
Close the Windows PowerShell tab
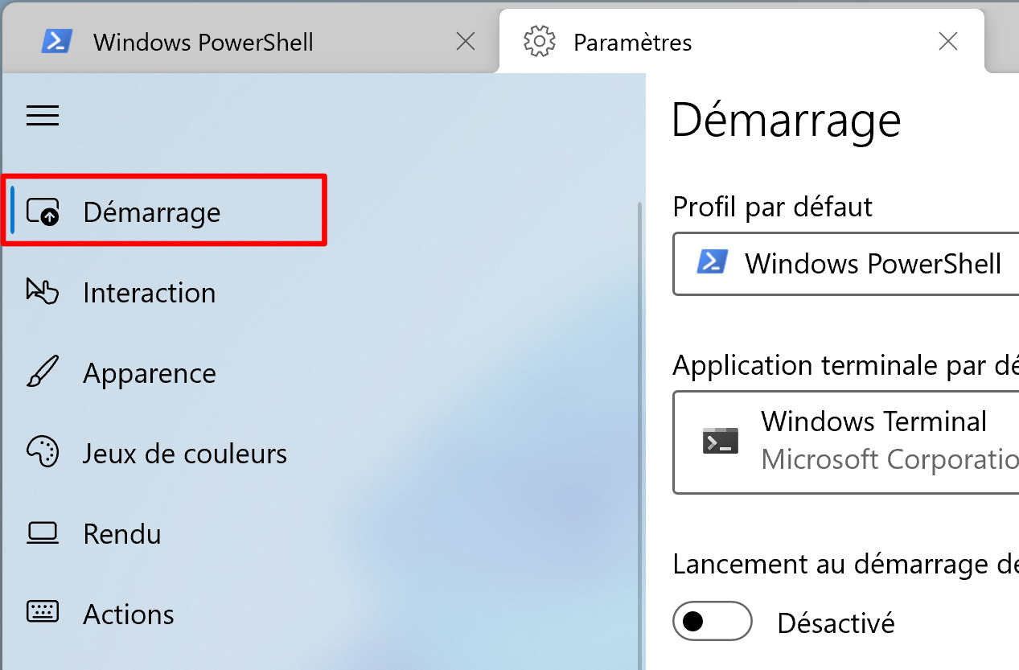click(466, 42)
